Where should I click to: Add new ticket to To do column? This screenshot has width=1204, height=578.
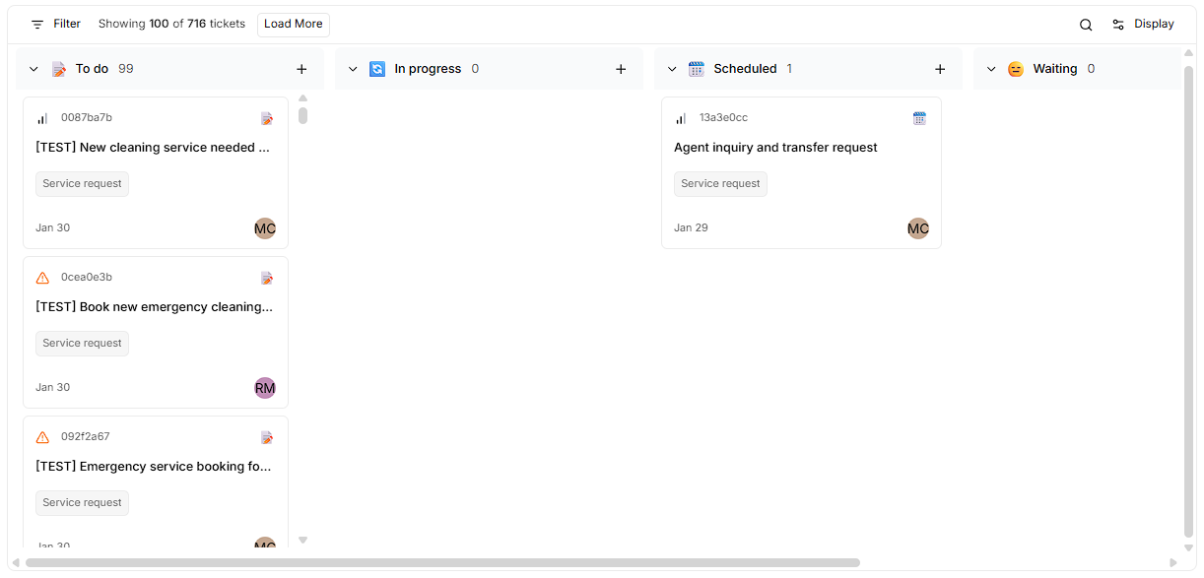(301, 69)
